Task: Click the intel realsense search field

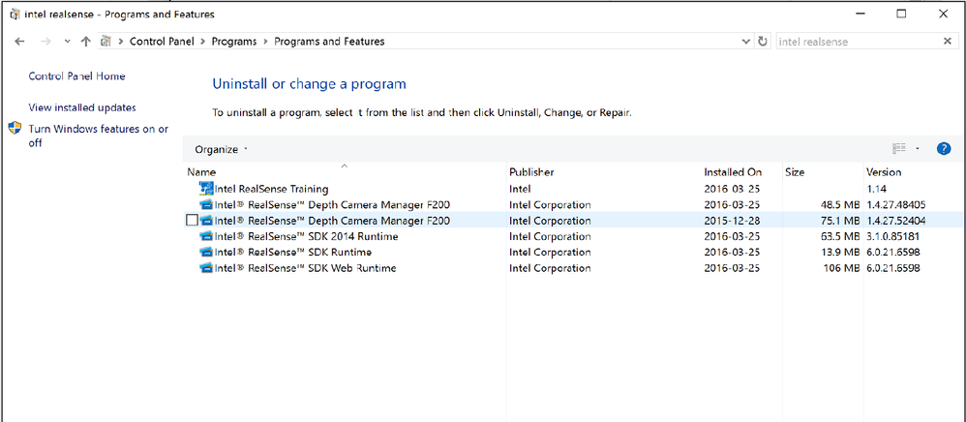Action: [857, 42]
